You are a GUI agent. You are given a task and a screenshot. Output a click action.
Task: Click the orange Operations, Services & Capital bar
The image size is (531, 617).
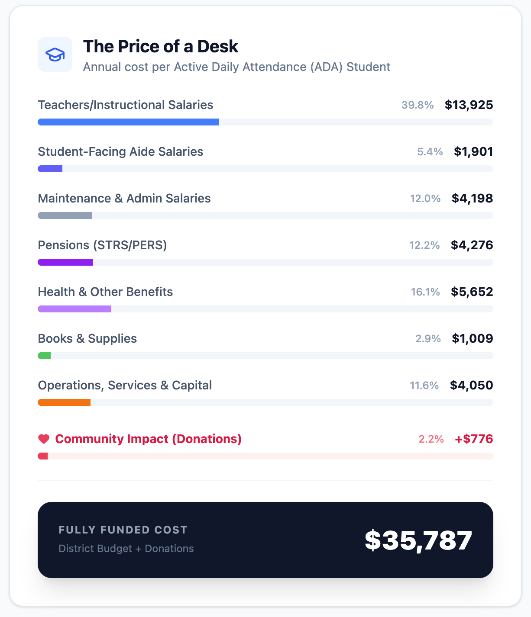pos(64,402)
